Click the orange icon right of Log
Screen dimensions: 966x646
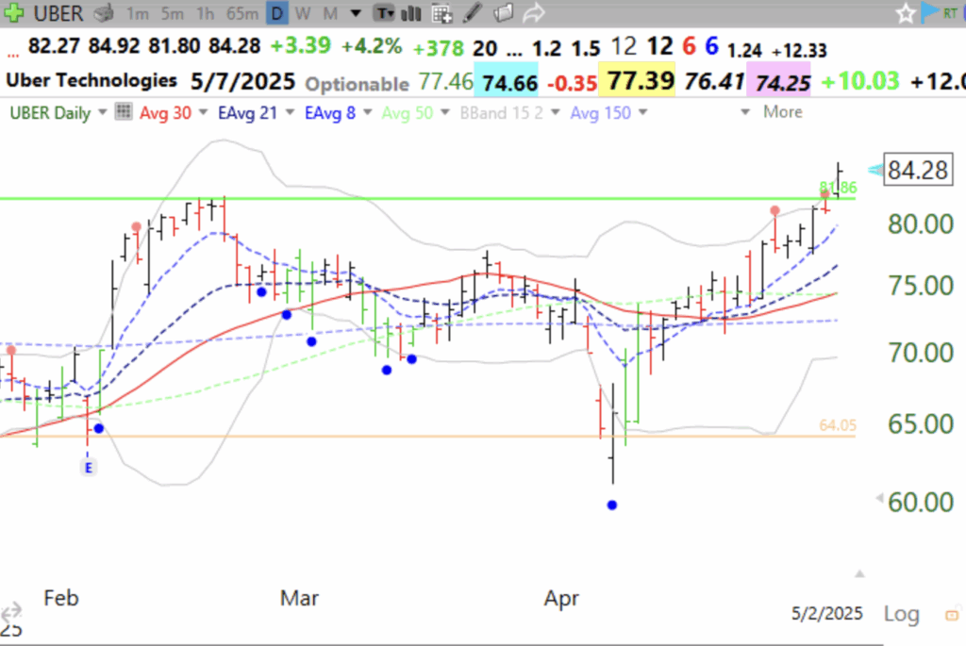point(952,615)
